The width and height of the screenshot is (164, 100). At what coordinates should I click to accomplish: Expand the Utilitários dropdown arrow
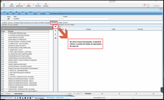[x=33, y=5]
